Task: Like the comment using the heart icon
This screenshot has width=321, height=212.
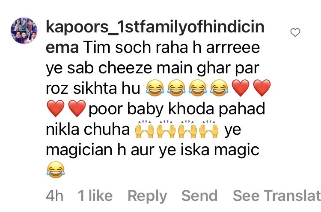Action: click(x=295, y=32)
